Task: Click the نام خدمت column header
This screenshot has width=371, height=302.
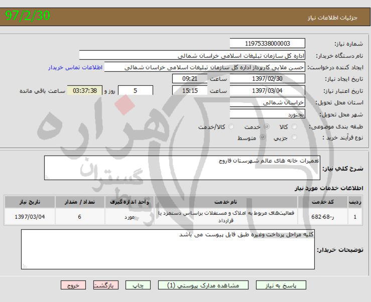Action: coord(226,202)
